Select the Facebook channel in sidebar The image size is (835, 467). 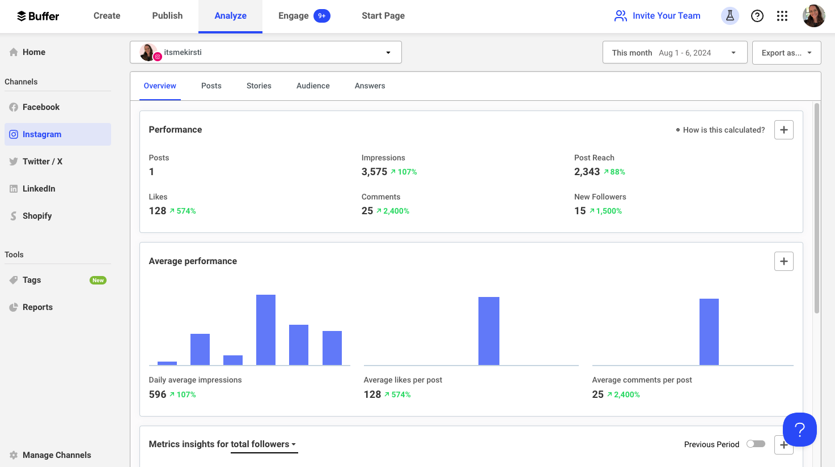[x=40, y=107]
